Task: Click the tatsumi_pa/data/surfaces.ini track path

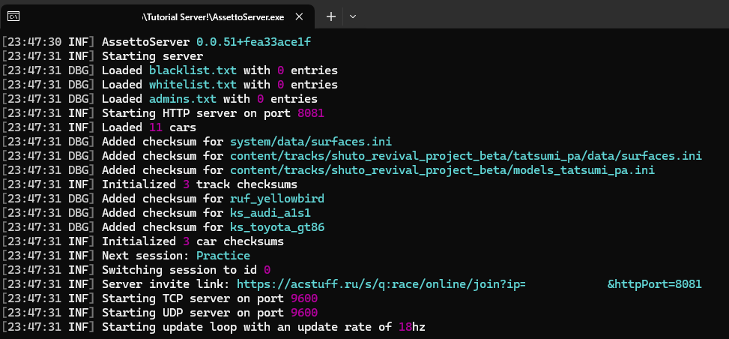Action: pos(465,156)
